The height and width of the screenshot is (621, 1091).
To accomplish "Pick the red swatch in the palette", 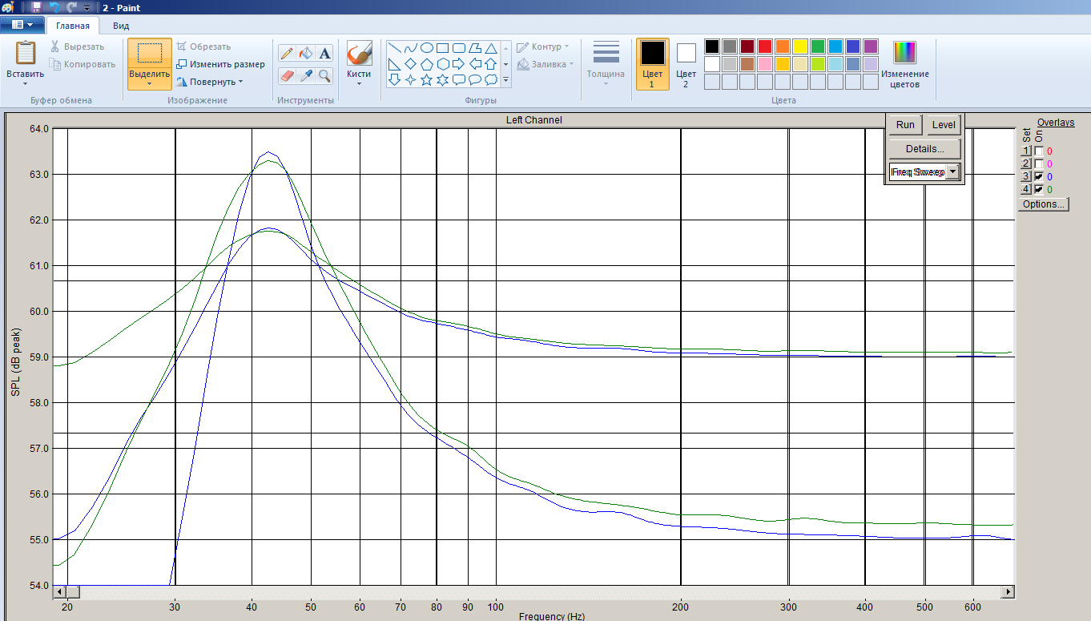I will (765, 46).
